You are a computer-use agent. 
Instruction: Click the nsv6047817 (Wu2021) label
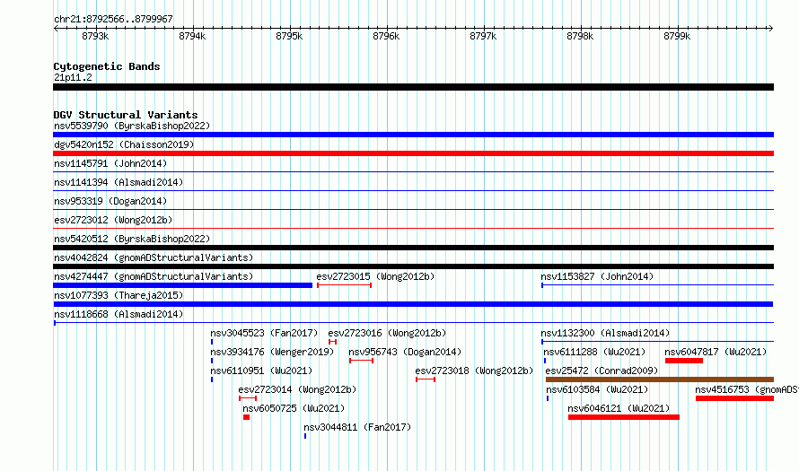coord(716,352)
